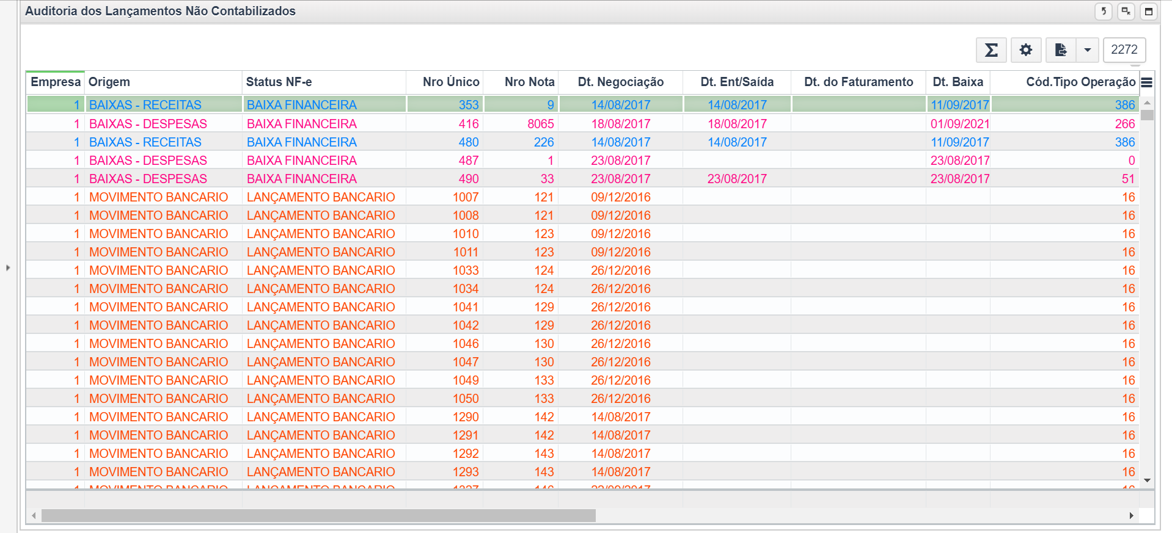Click Auditoria dos Lançamentos Não Contabilizados title
The image size is (1172, 533).
coord(160,11)
